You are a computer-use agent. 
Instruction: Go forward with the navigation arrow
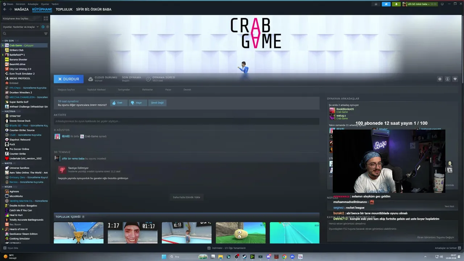pyautogui.click(x=10, y=9)
